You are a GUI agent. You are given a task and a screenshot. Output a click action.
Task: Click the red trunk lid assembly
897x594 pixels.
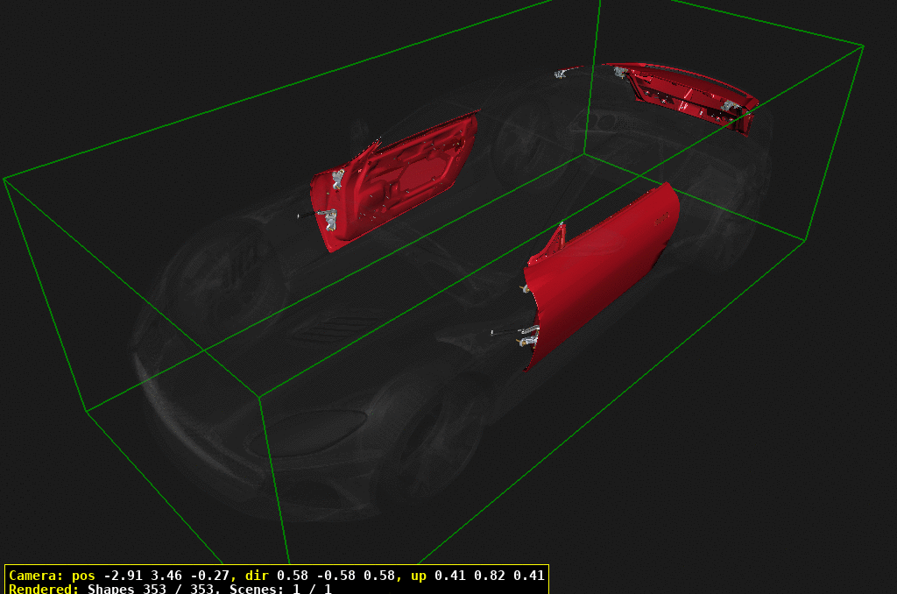click(x=683, y=96)
